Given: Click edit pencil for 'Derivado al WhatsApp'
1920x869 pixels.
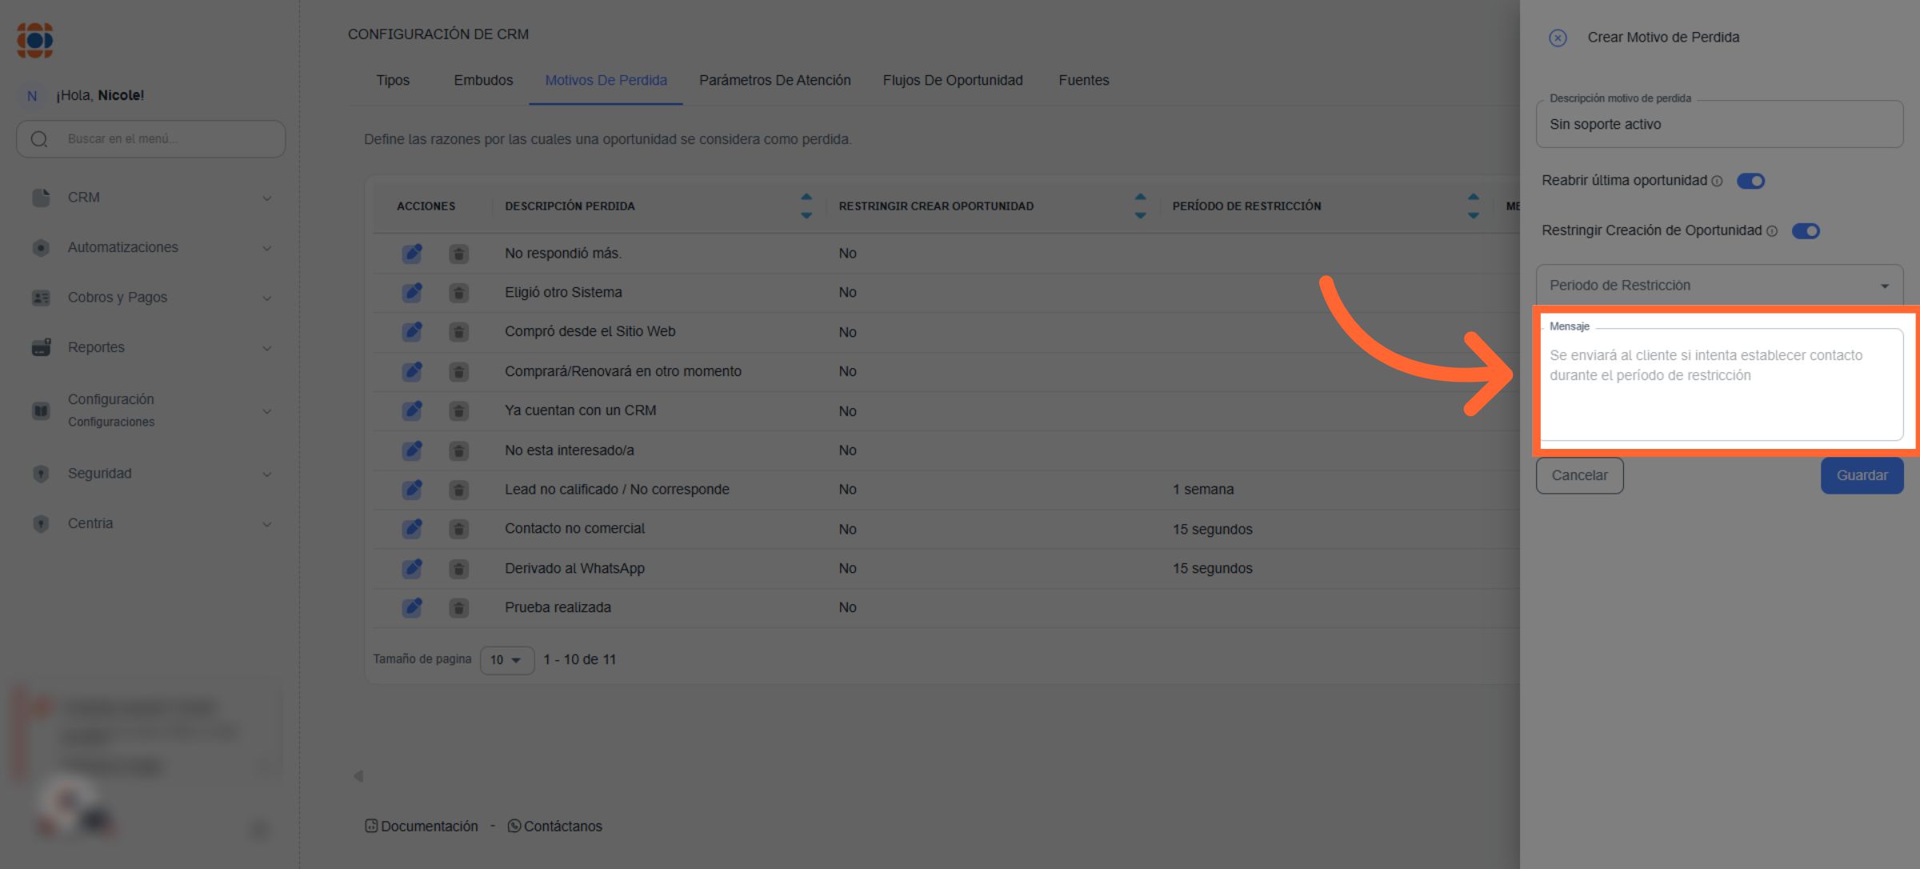Looking at the screenshot, I should click(412, 569).
